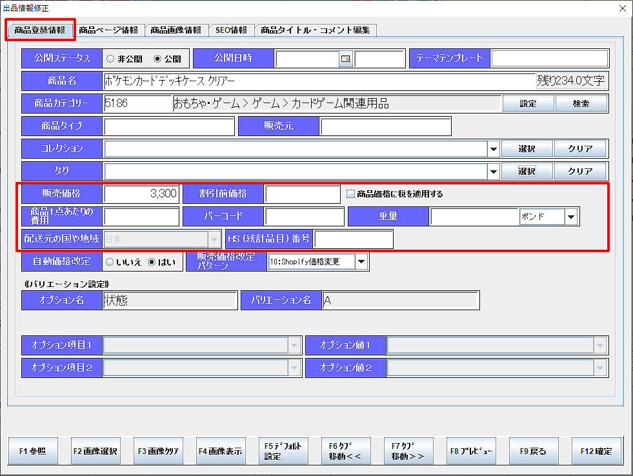Focus the 商品名 text field
This screenshot has height=476, width=633.
click(319, 81)
